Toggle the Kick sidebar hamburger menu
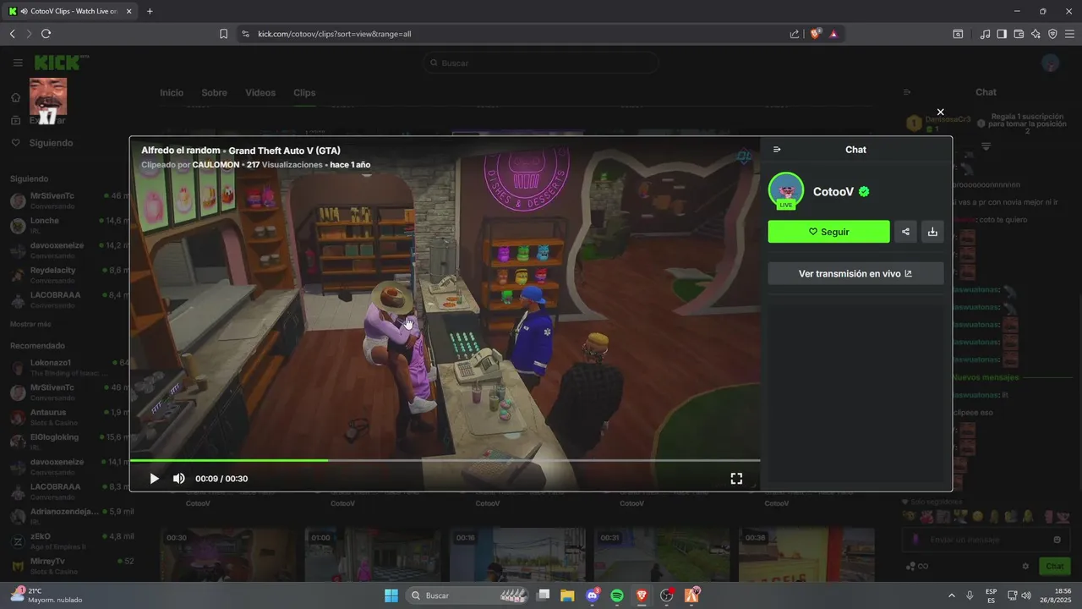Viewport: 1082px width, 609px height. click(x=18, y=63)
